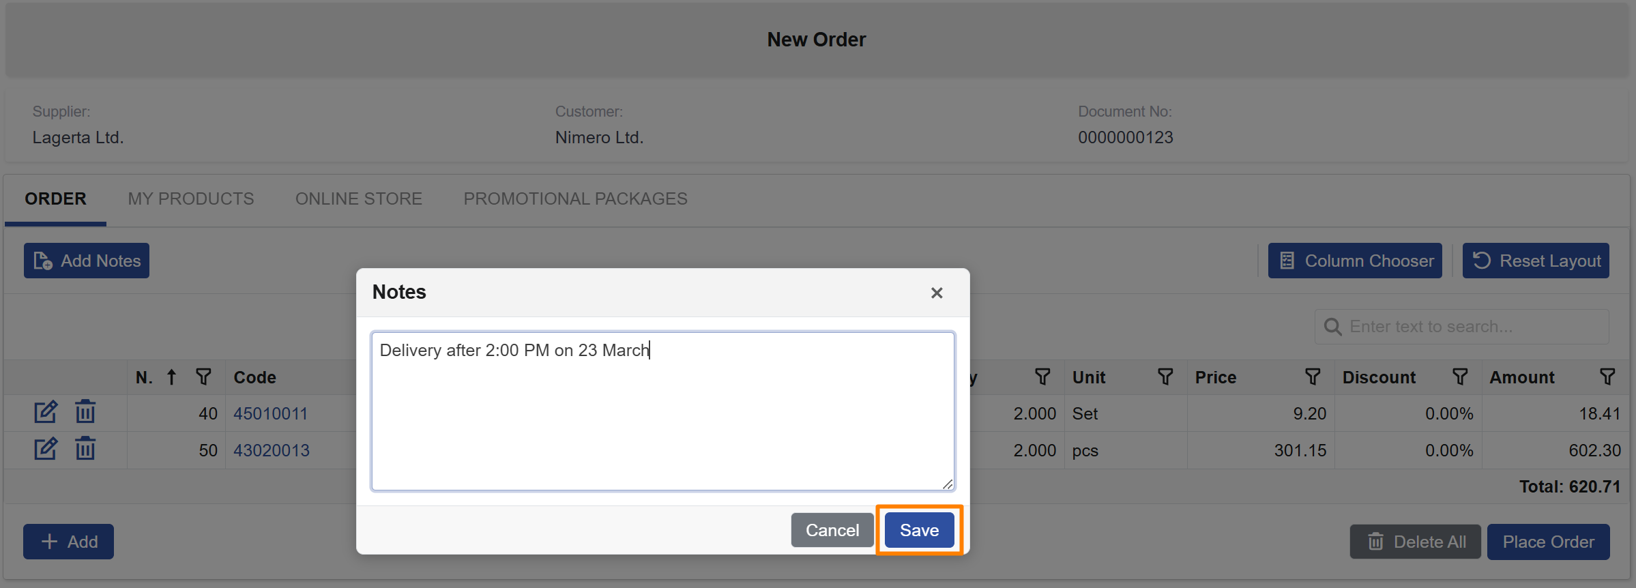Screen dimensions: 1636x588
Task: Switch to the MY PRODUCTS tab
Action: [x=190, y=199]
